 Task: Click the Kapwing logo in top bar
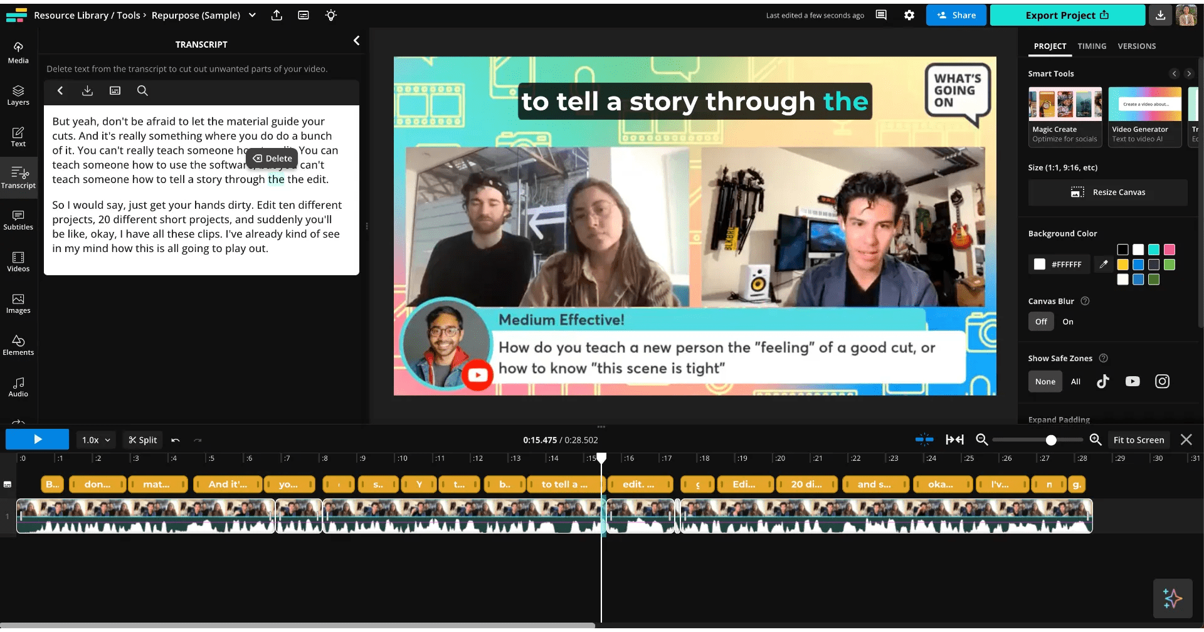(x=16, y=15)
